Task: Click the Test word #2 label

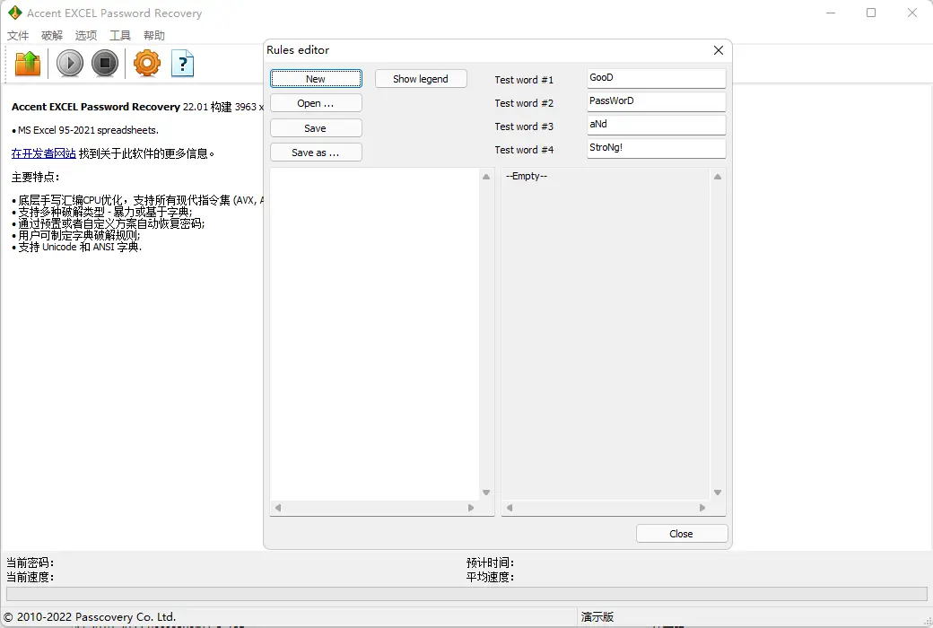Action: tap(524, 103)
